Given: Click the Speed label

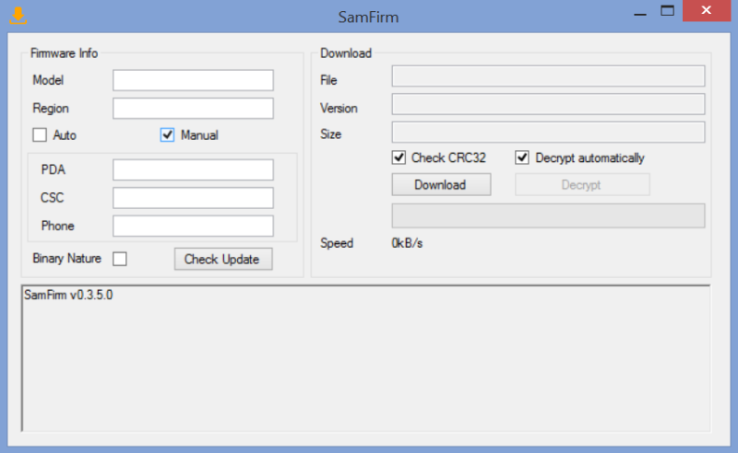Looking at the screenshot, I should click(x=337, y=243).
